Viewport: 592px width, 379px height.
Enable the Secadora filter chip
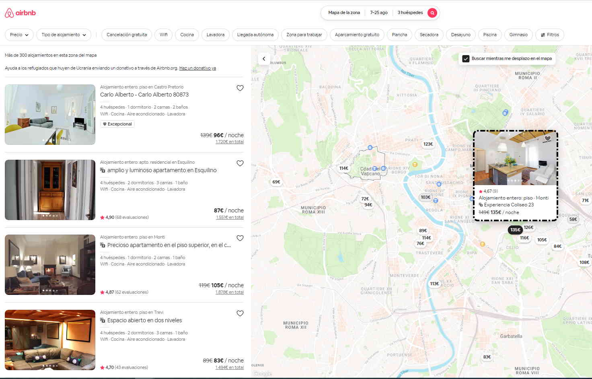coord(429,35)
